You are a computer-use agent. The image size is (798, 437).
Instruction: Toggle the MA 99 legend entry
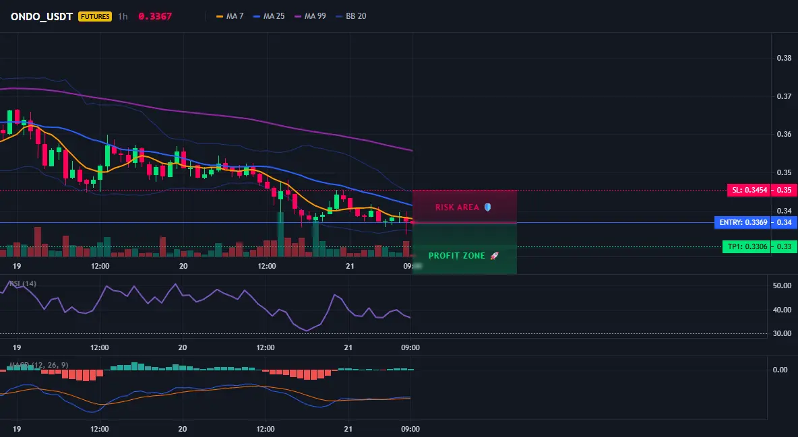310,16
